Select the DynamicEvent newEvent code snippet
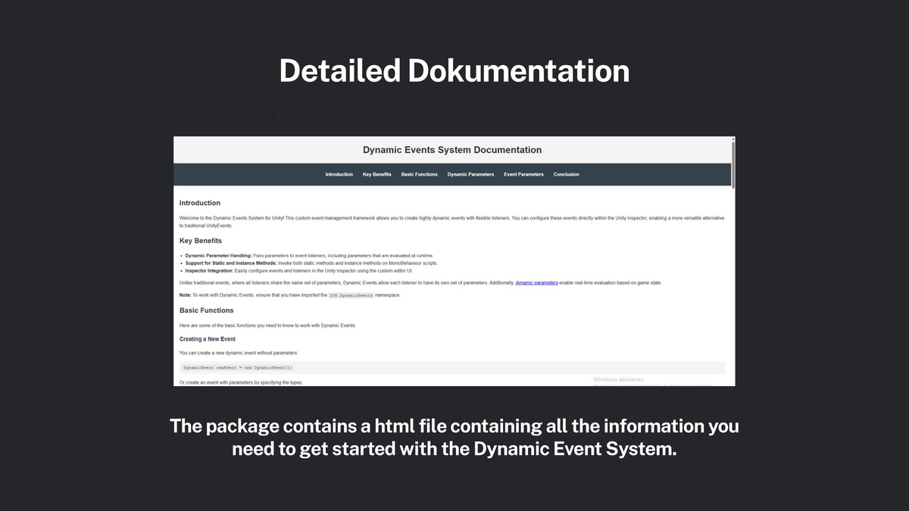The width and height of the screenshot is (909, 511). tap(238, 367)
